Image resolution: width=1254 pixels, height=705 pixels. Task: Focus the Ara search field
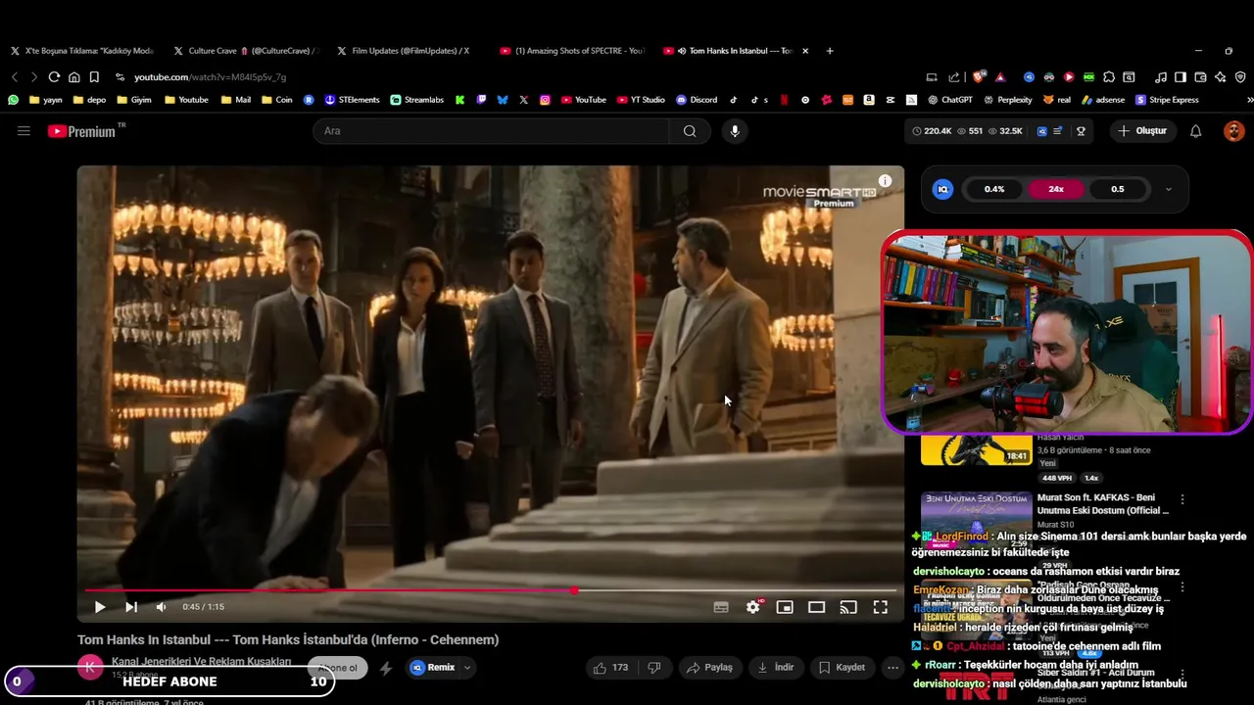click(x=492, y=130)
